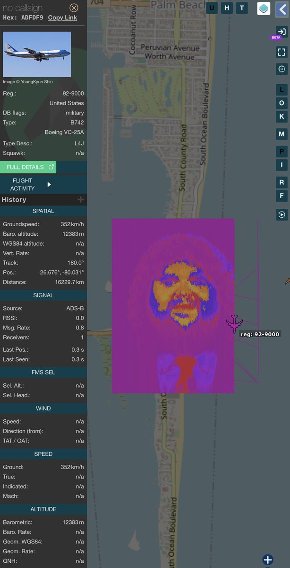The height and width of the screenshot is (568, 290).
Task: Toggle the F button on map
Action: pos(281,195)
